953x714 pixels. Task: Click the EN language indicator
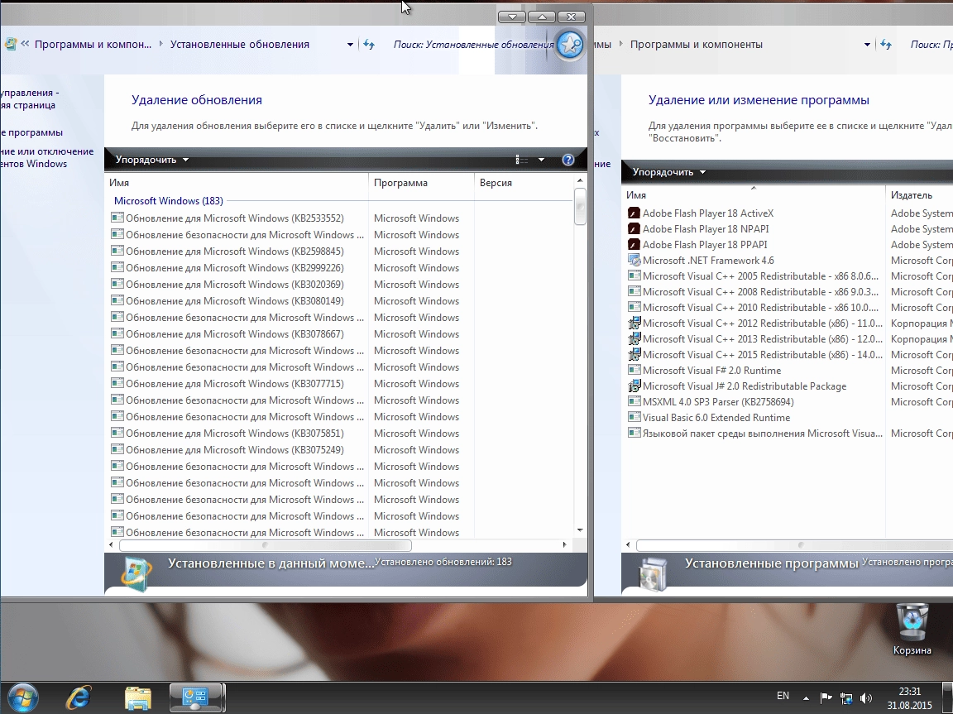coord(783,696)
